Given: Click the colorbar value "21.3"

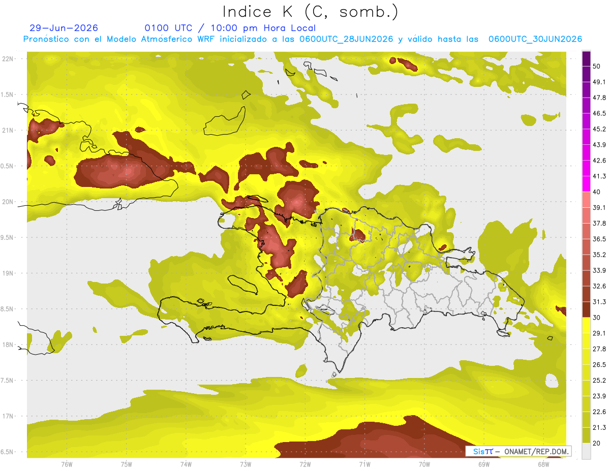Looking at the screenshot, I should click(x=599, y=428).
